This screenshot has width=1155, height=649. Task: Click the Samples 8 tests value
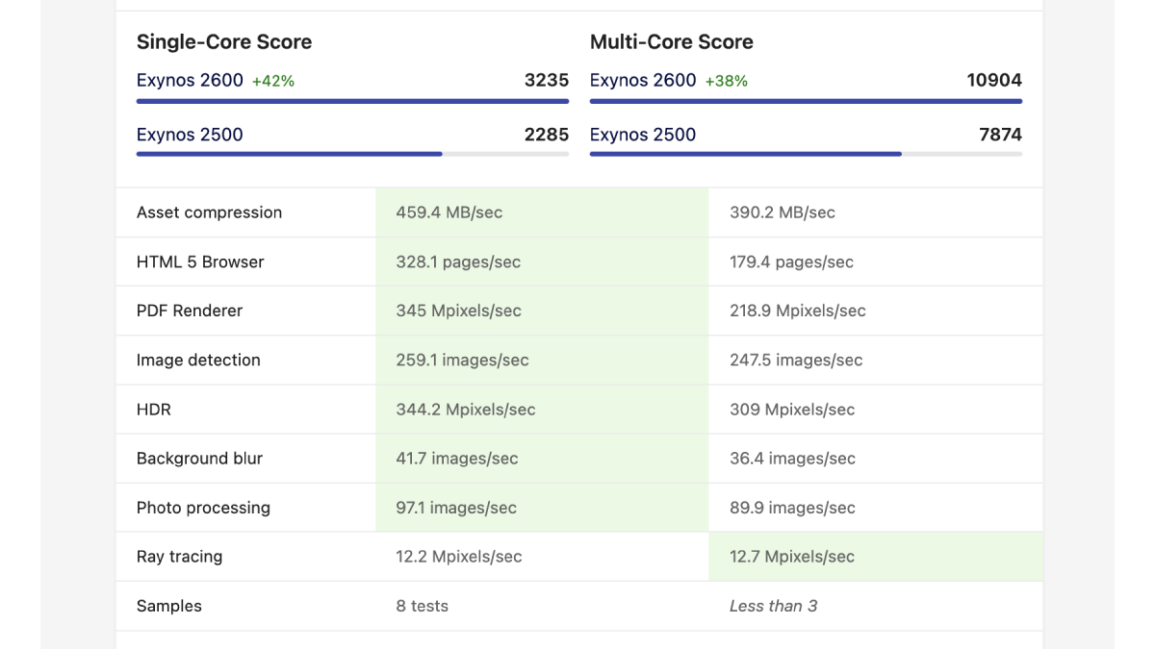(423, 606)
